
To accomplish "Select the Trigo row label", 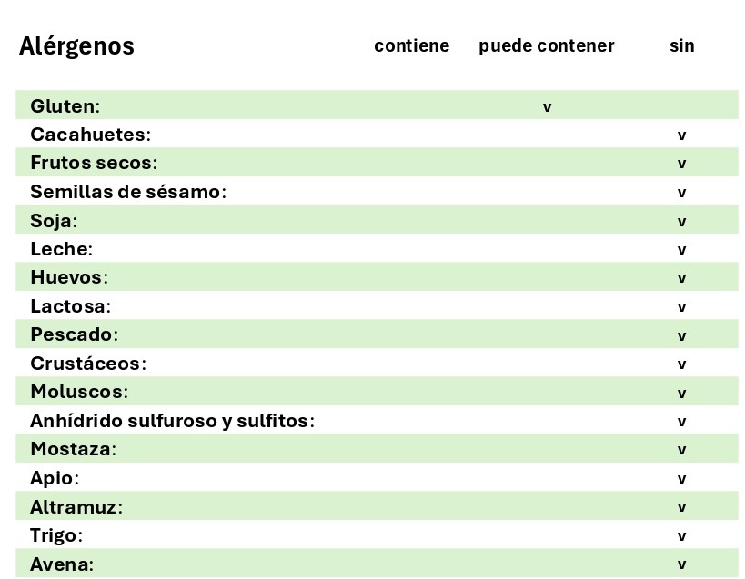I will [55, 535].
